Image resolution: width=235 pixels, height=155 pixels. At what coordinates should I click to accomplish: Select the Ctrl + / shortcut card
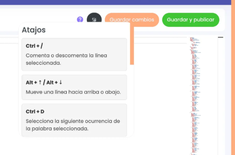point(74,55)
